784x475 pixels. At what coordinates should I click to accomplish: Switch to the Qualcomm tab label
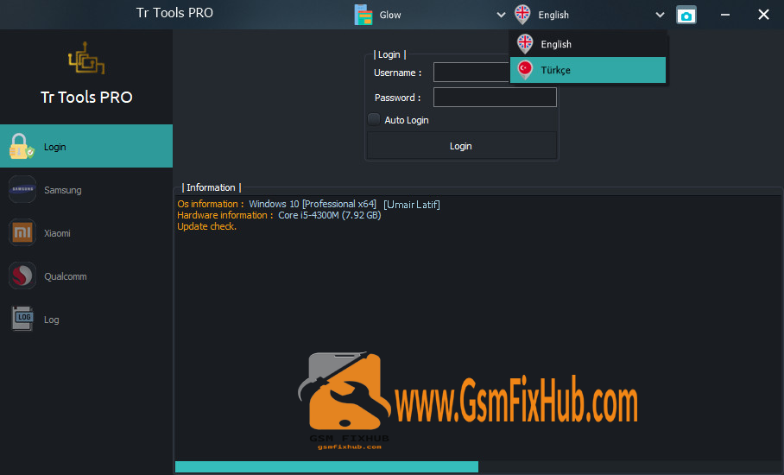tap(65, 276)
